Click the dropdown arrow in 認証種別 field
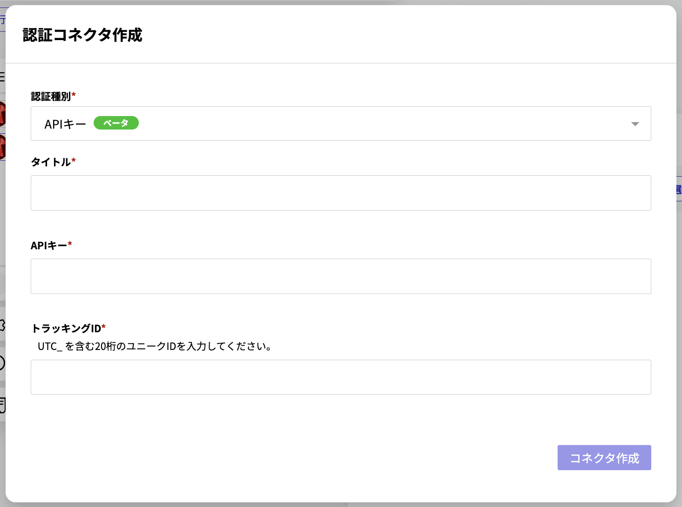This screenshot has width=682, height=507. [x=635, y=124]
